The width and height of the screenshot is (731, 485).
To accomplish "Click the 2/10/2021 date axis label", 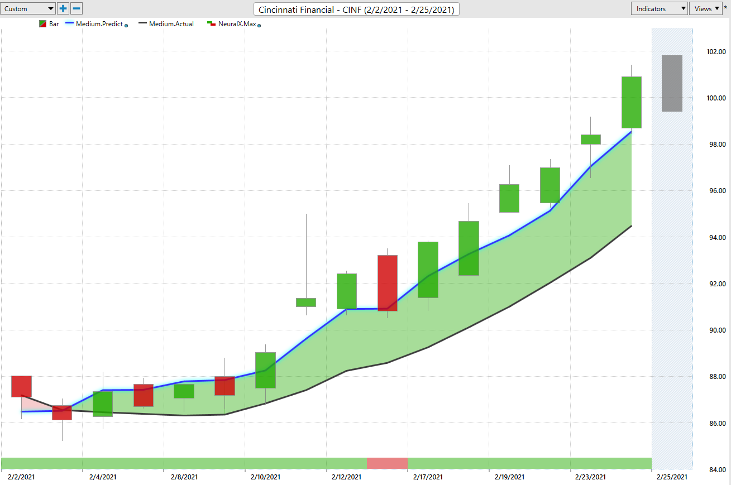I will coord(265,477).
